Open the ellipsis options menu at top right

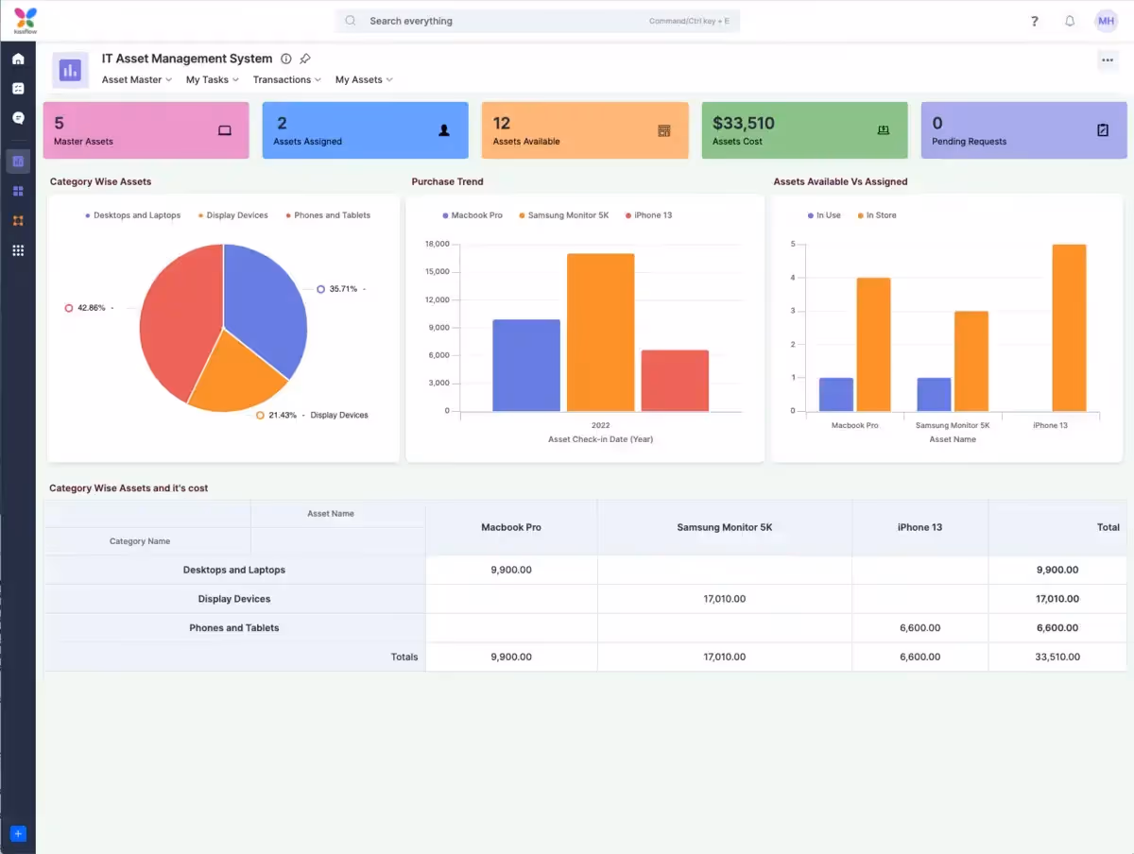tap(1108, 60)
